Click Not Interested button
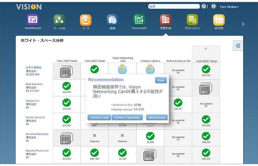The image size is (258, 166). pos(157,118)
